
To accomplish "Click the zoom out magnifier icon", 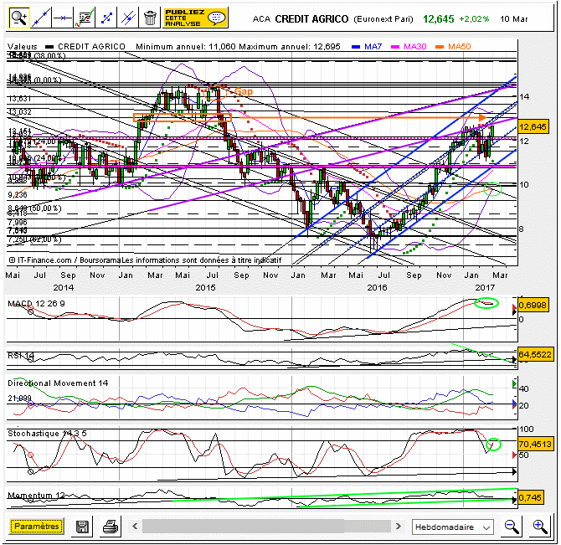I will pyautogui.click(x=512, y=527).
